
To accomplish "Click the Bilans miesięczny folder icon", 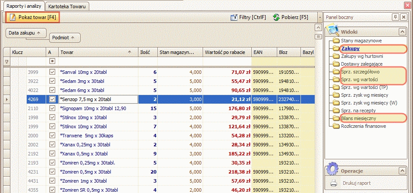I will (336, 118).
